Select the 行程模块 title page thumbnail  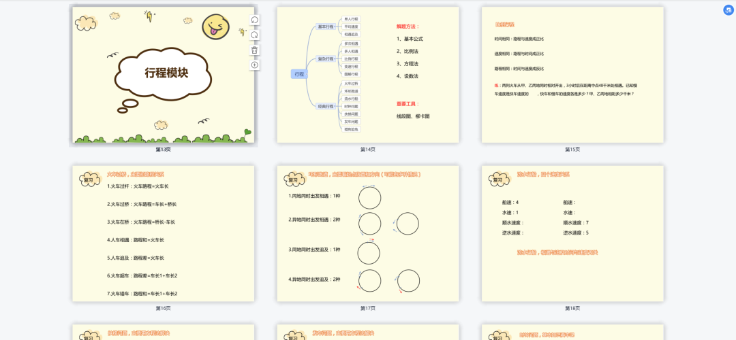pyautogui.click(x=163, y=75)
